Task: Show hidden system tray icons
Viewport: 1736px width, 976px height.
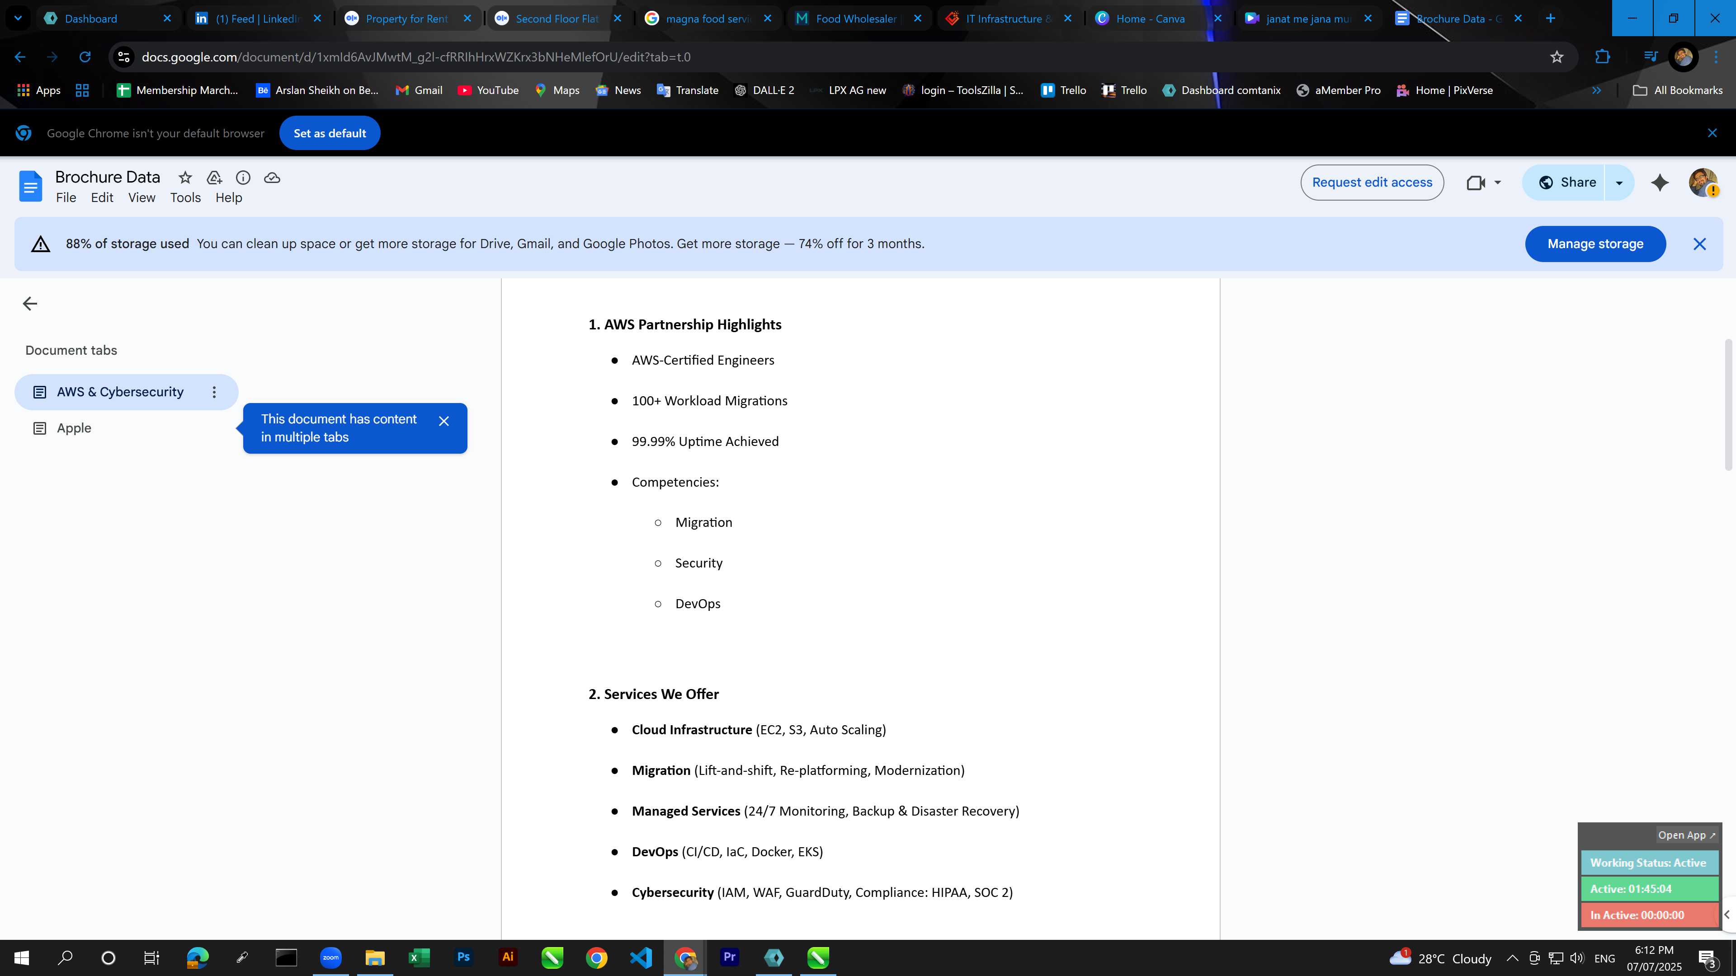Action: click(x=1512, y=958)
